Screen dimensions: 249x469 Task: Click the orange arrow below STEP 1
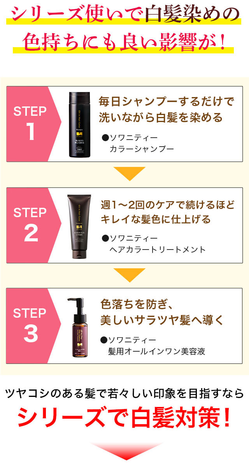(x=126, y=173)
